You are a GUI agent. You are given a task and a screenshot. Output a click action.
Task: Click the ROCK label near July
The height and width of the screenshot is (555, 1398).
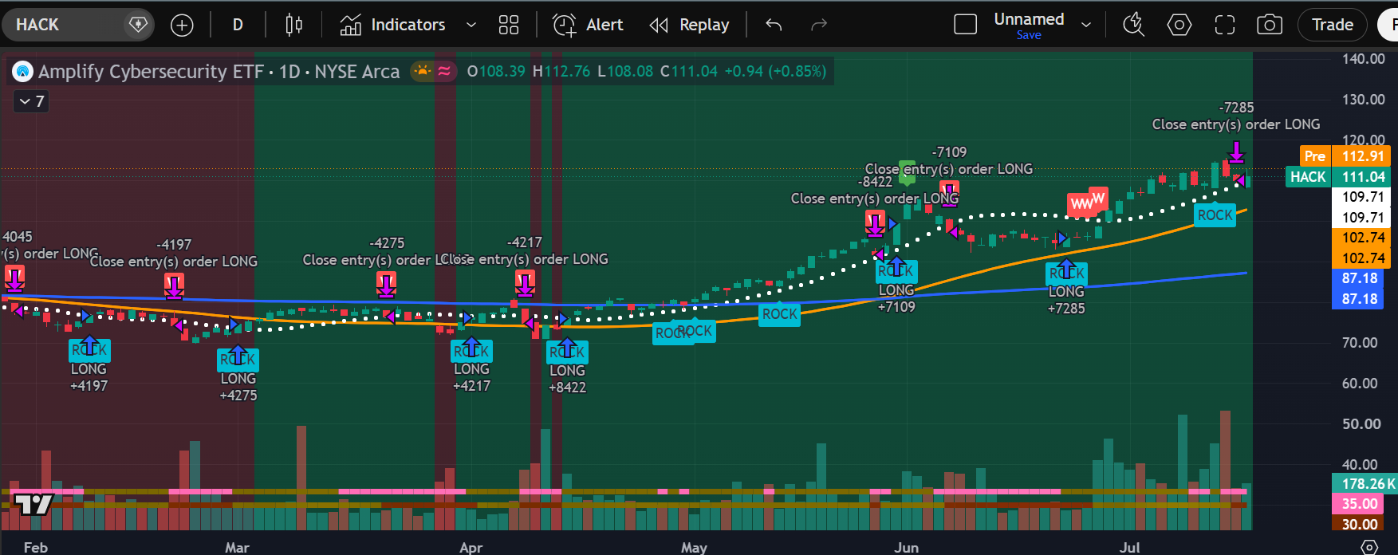[x=1215, y=215]
